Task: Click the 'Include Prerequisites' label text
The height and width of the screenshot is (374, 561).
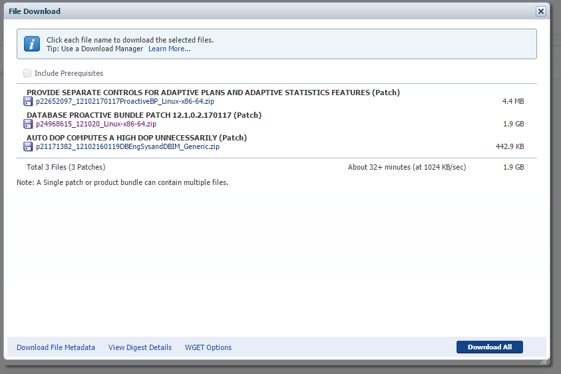Action: 69,73
